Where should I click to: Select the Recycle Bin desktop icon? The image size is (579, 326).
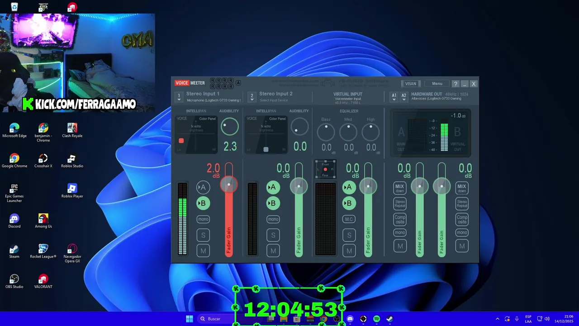[14, 7]
